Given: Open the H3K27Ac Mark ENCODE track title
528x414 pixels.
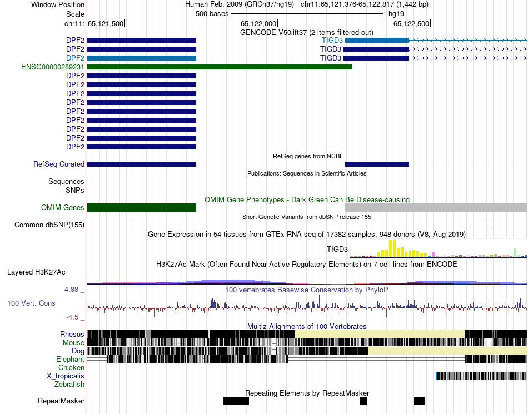Looking at the screenshot, I should tap(307, 264).
